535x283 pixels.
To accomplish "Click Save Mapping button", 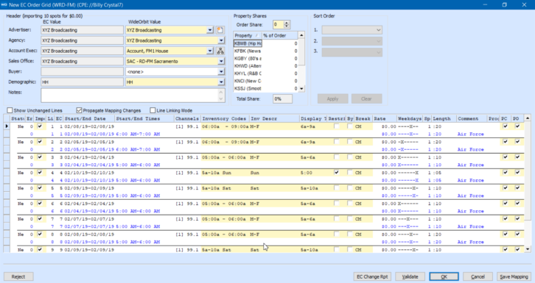I will pos(514,276).
